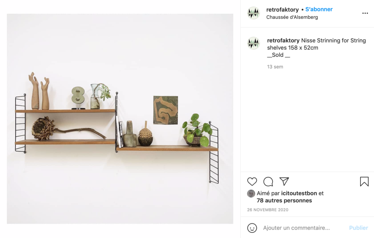Follow the account with S'abonner
The height and width of the screenshot is (238, 374).
[319, 9]
